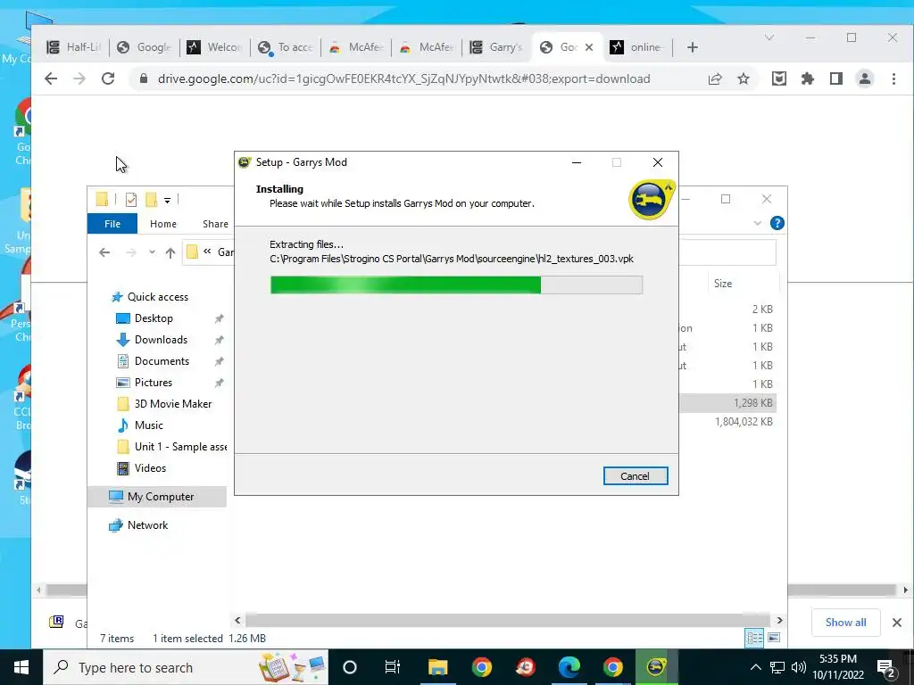Switch to the Half-Life tab
The height and width of the screenshot is (685, 914).
tap(73, 47)
